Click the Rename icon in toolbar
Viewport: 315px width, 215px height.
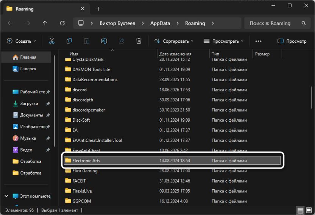pyautogui.click(x=104, y=41)
